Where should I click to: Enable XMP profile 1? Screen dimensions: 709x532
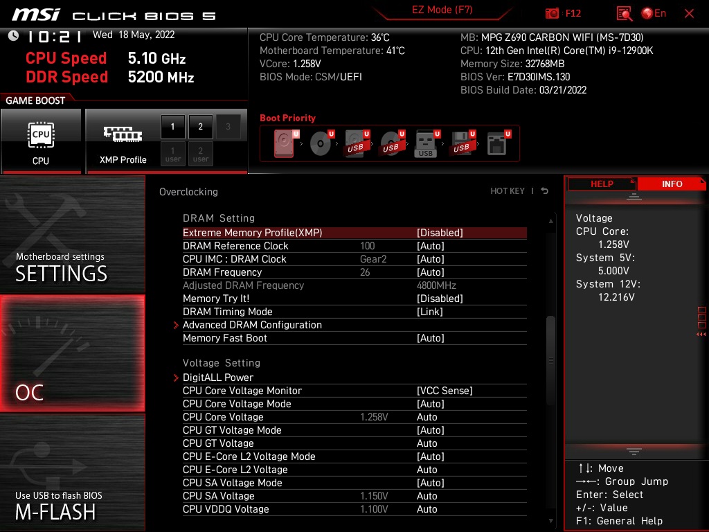click(172, 127)
